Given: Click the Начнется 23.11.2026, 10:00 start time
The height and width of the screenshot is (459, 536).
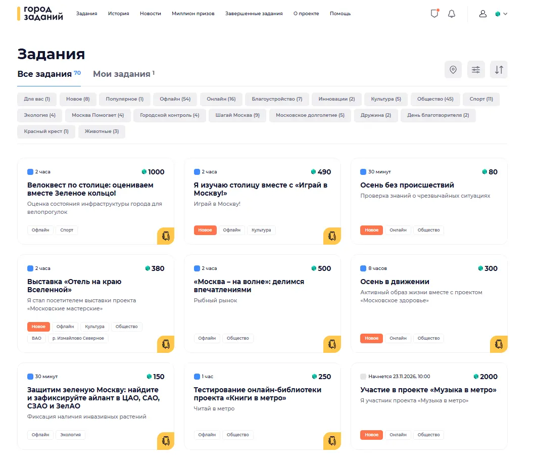Looking at the screenshot, I should click(399, 377).
